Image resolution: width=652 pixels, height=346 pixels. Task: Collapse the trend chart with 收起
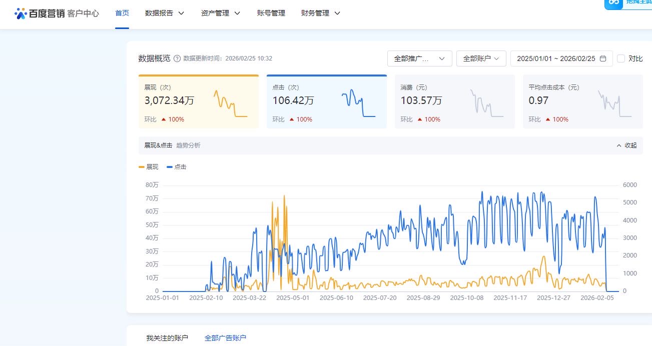[x=626, y=145]
